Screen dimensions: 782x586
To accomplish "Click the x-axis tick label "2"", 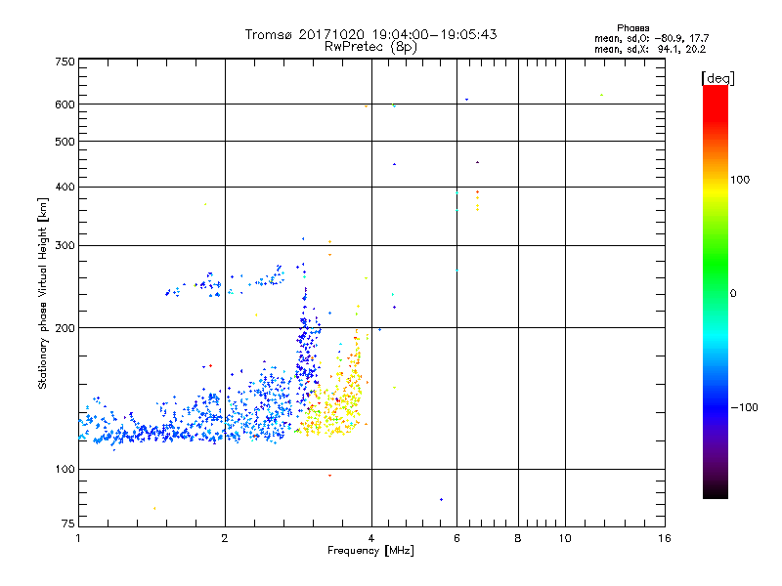I will click(x=225, y=538).
